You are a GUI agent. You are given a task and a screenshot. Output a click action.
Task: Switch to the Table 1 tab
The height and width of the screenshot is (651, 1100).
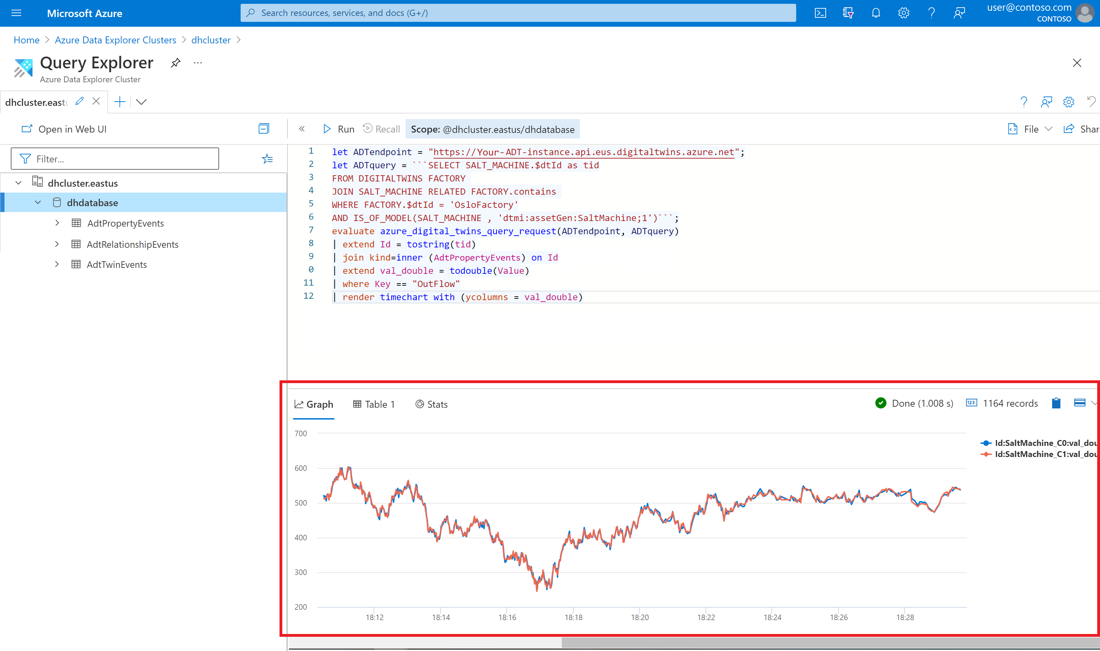tap(374, 405)
